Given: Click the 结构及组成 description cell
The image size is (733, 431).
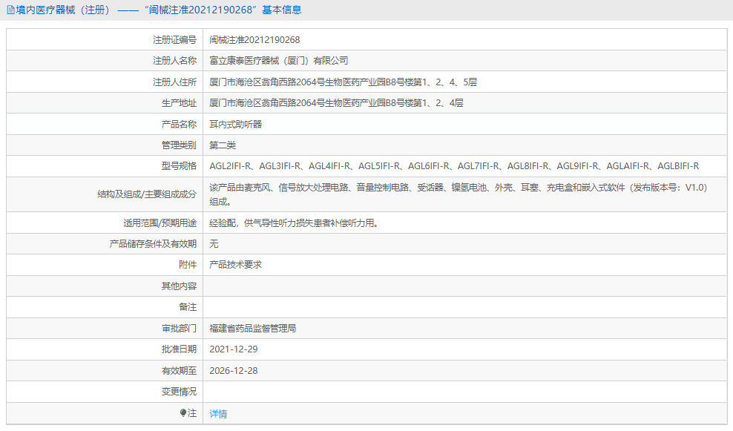Looking at the screenshot, I should 445,196.
